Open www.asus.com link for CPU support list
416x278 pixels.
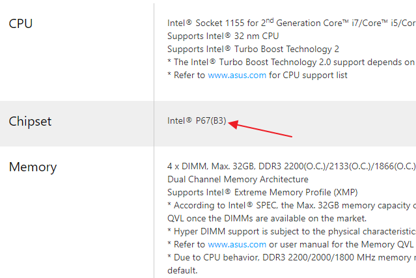pyautogui.click(x=237, y=75)
